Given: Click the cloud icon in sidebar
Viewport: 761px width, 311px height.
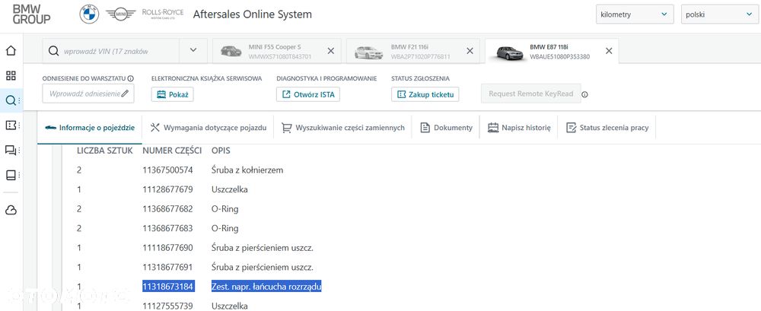Looking at the screenshot, I should 11,210.
